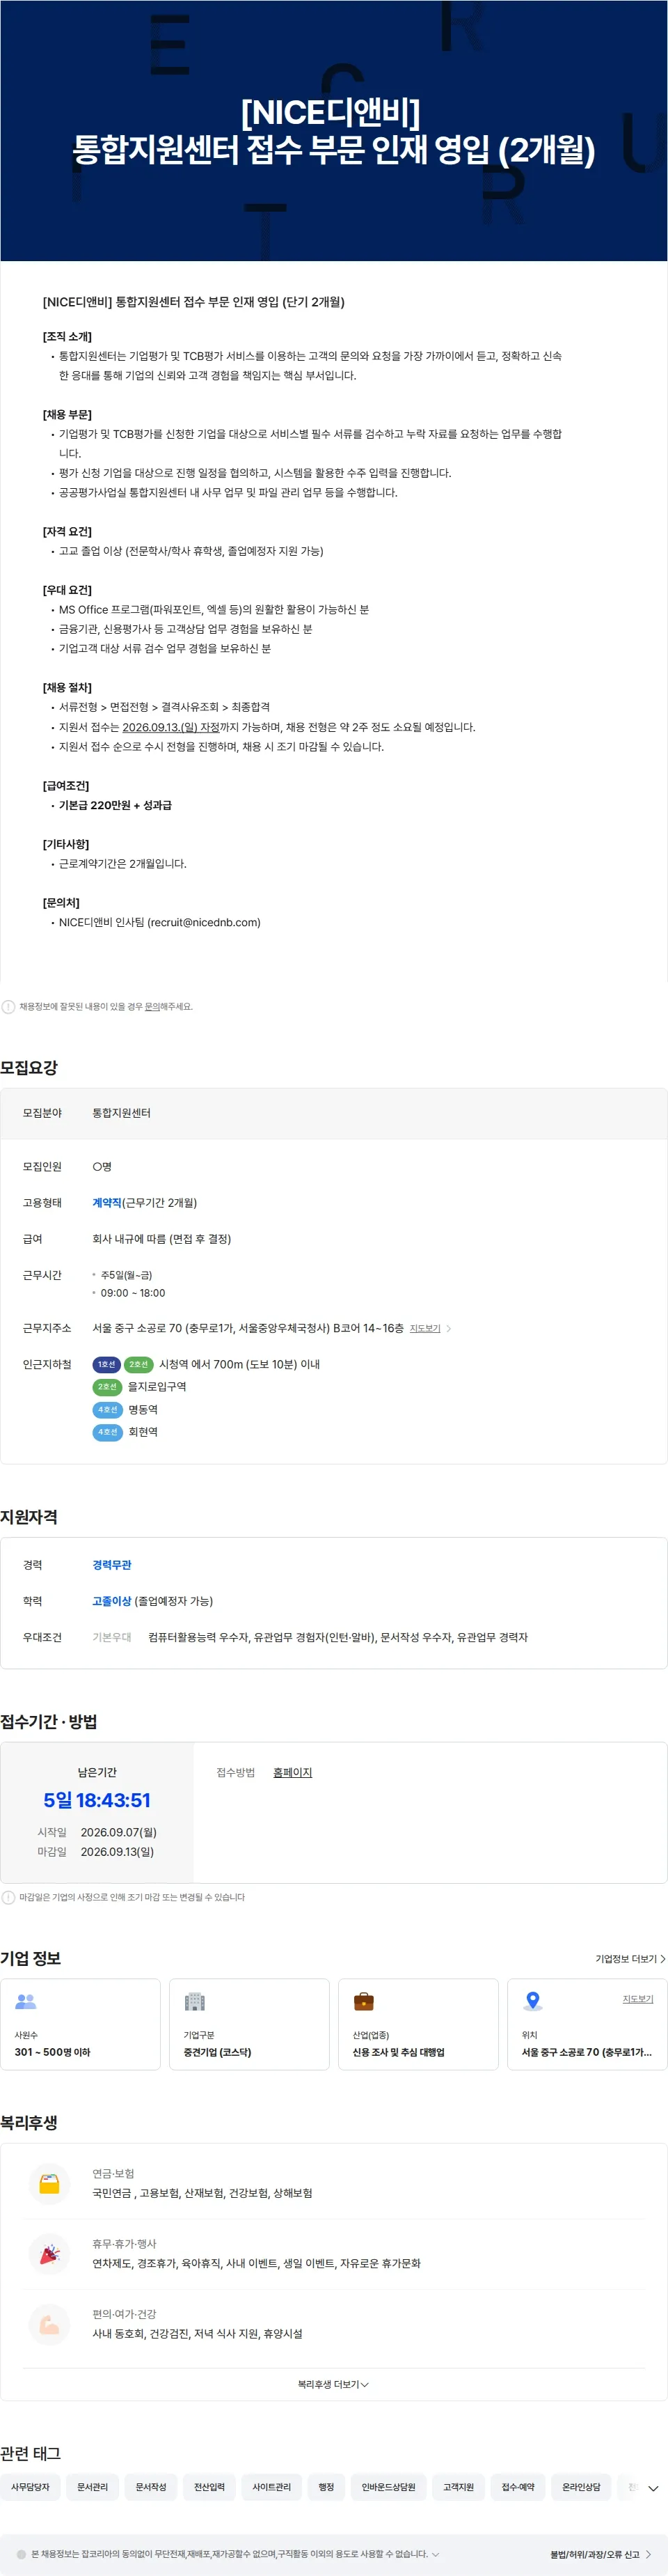Click the info icon beside 채용정보 notice
The width and height of the screenshot is (668, 2576).
click(8, 1007)
